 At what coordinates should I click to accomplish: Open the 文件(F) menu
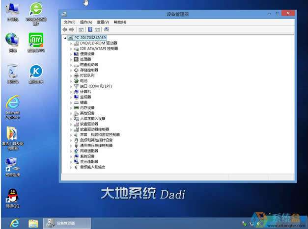click(69, 22)
